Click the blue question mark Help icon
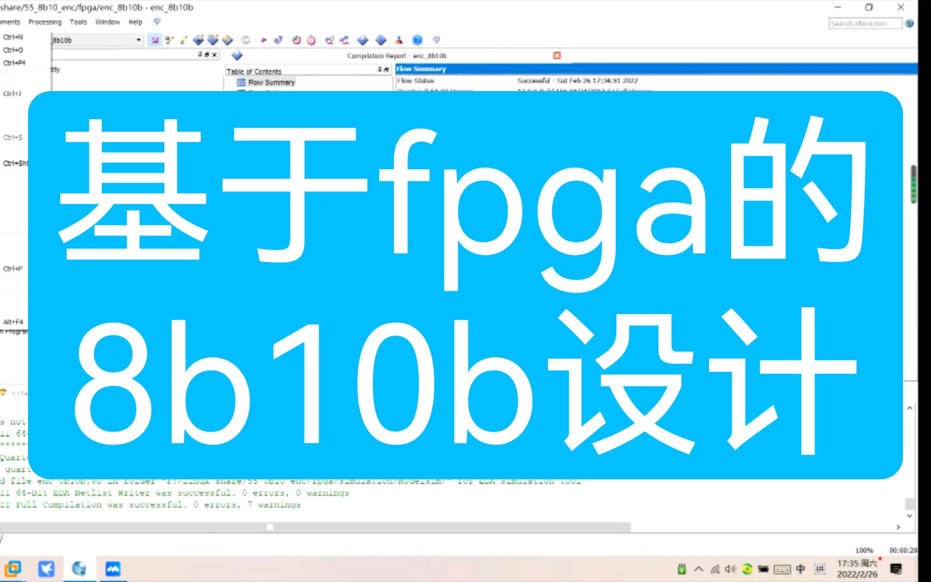The width and height of the screenshot is (931, 582). click(x=417, y=40)
